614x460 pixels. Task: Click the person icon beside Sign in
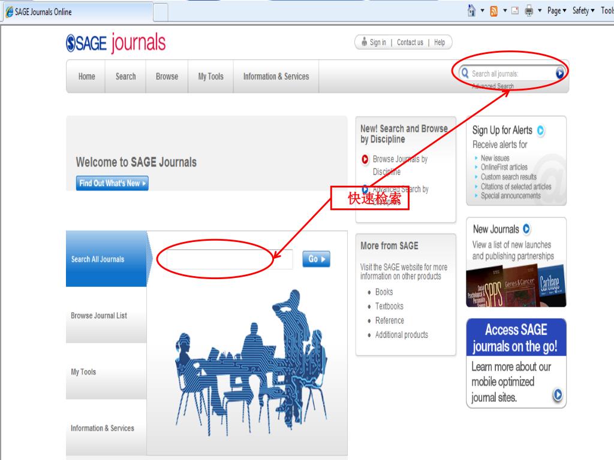pos(364,41)
